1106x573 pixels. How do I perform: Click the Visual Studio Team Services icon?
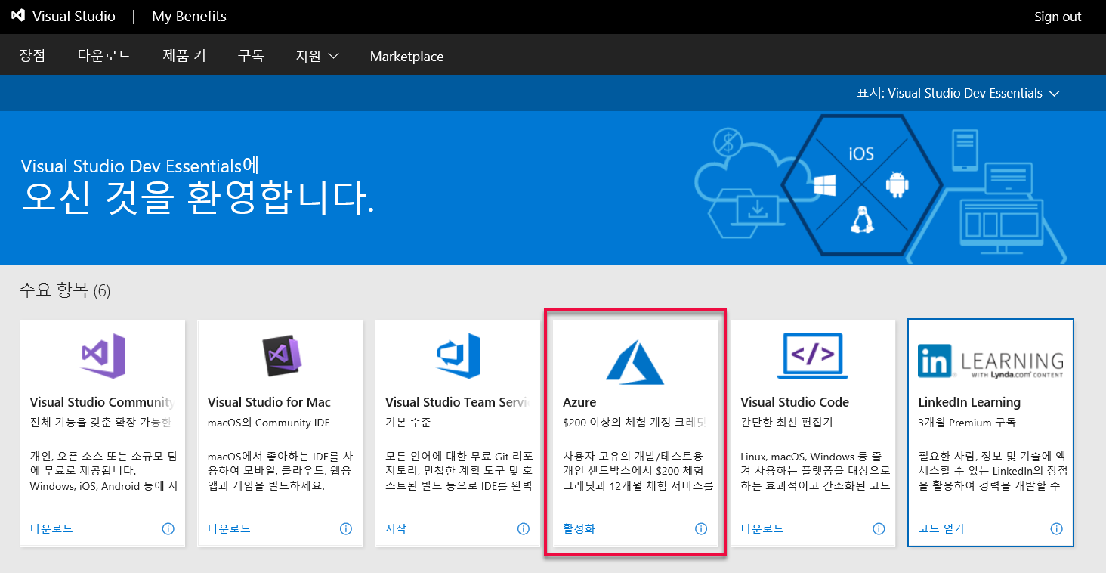pos(458,355)
